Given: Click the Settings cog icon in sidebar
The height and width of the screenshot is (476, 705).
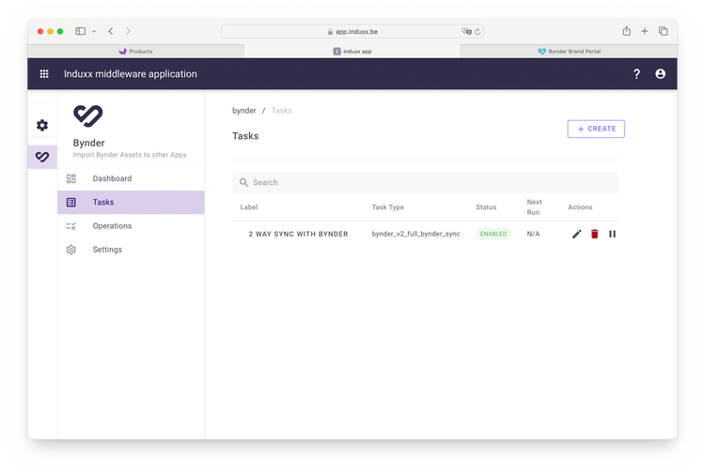Looking at the screenshot, I should point(71,250).
